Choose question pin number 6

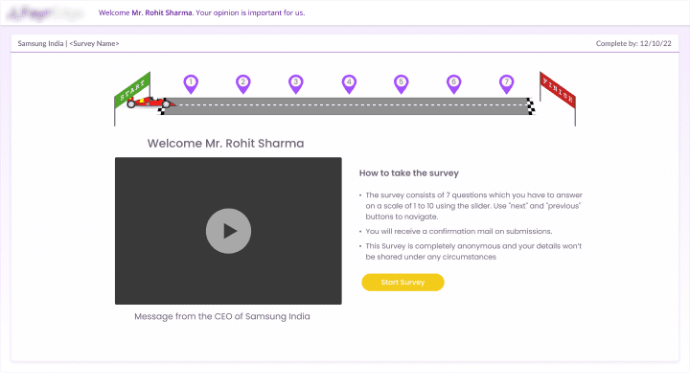click(453, 83)
